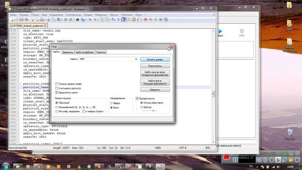This screenshot has width=302, height=170.
Task: Enable the 'Учитывать регистр' checkbox
Action: [57, 88]
